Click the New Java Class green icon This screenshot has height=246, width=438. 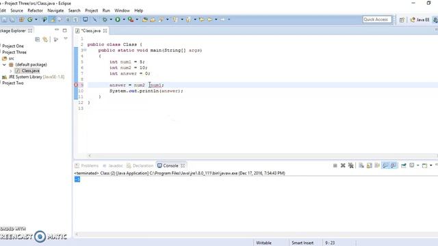point(30,20)
